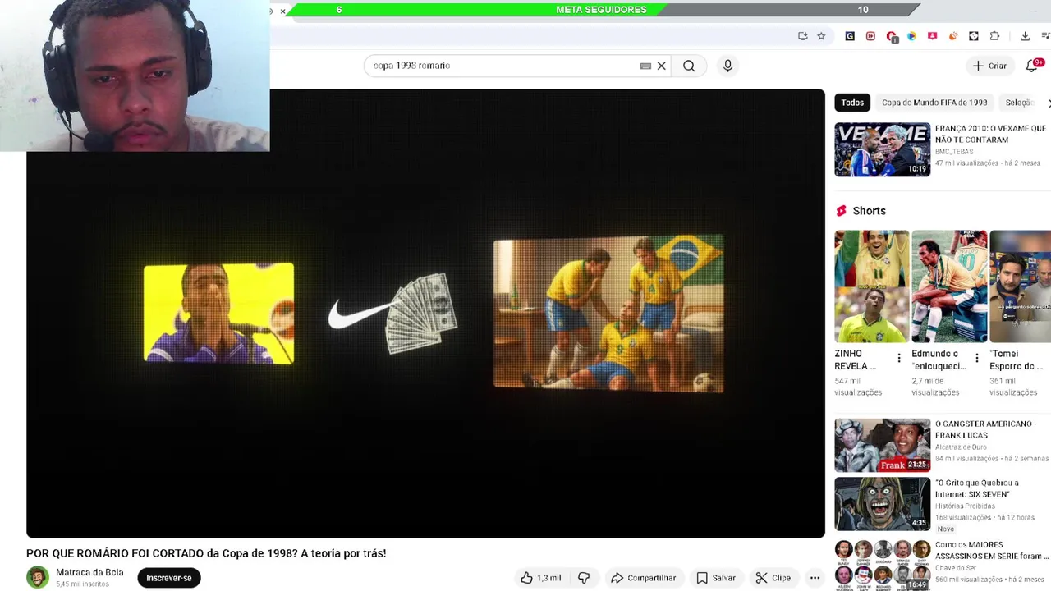Click the 1,3 mil like count

[x=549, y=578]
